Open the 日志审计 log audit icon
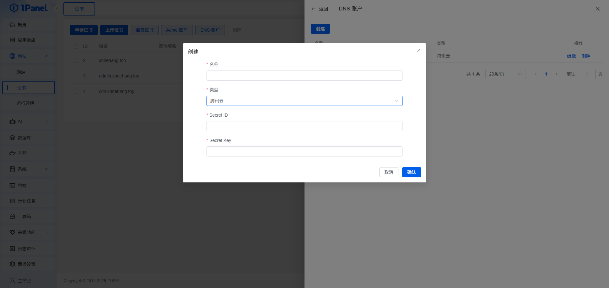 pos(12,248)
